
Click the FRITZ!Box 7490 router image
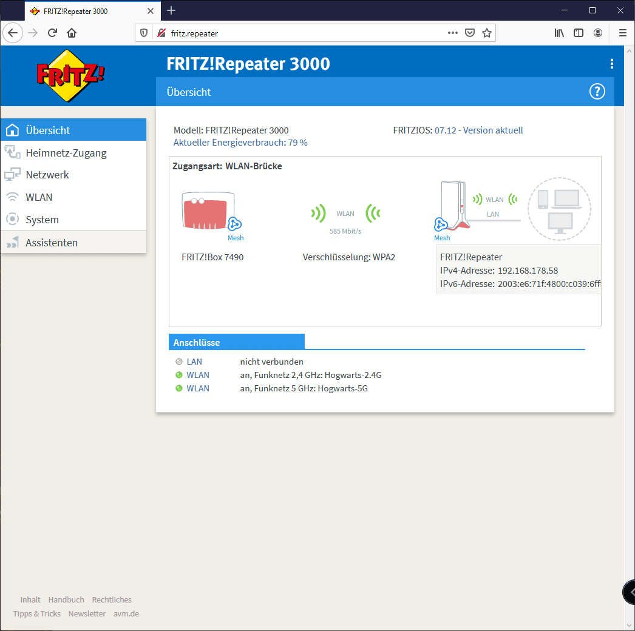(208, 211)
